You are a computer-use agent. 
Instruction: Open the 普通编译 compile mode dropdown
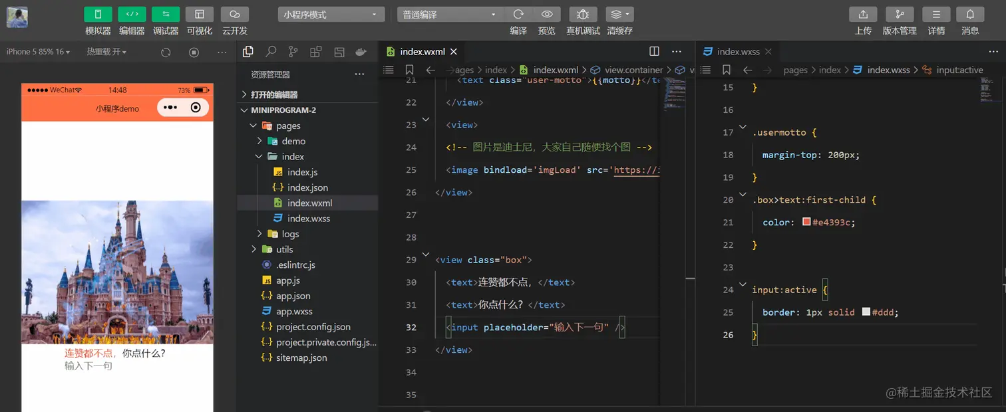click(x=450, y=15)
